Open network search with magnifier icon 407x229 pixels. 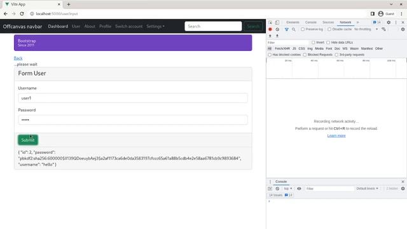(x=294, y=29)
